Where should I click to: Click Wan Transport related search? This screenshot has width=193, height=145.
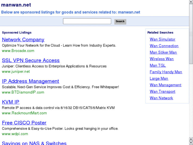click(x=162, y=92)
